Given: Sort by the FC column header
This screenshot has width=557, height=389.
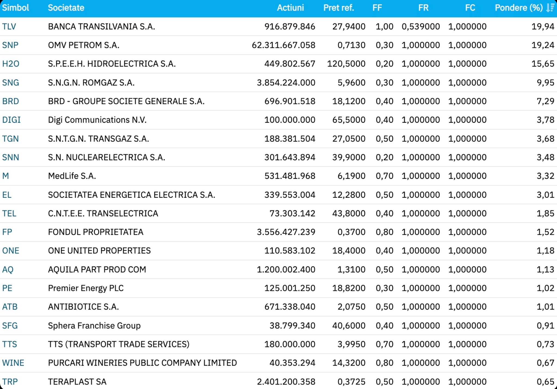Looking at the screenshot, I should click(470, 8).
